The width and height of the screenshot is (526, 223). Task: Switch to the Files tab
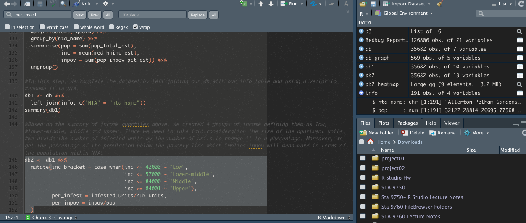(366, 123)
